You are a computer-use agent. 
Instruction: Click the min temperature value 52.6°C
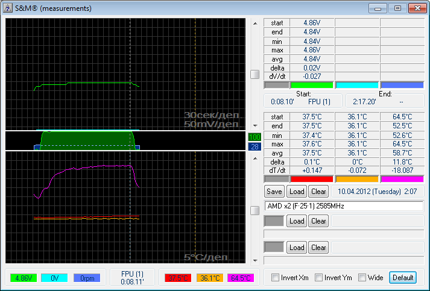[x=402, y=135]
